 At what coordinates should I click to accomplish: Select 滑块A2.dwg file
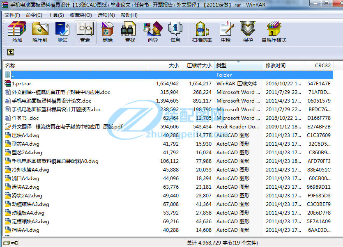[25, 187]
